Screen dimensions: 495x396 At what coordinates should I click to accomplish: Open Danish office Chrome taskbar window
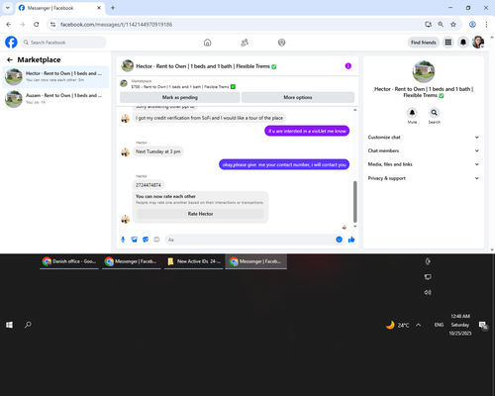(69, 261)
